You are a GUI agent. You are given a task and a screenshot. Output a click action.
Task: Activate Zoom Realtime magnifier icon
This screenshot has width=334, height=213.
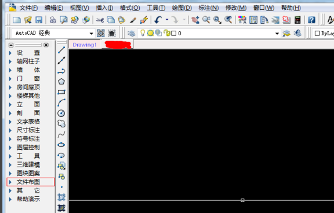(x=206, y=20)
